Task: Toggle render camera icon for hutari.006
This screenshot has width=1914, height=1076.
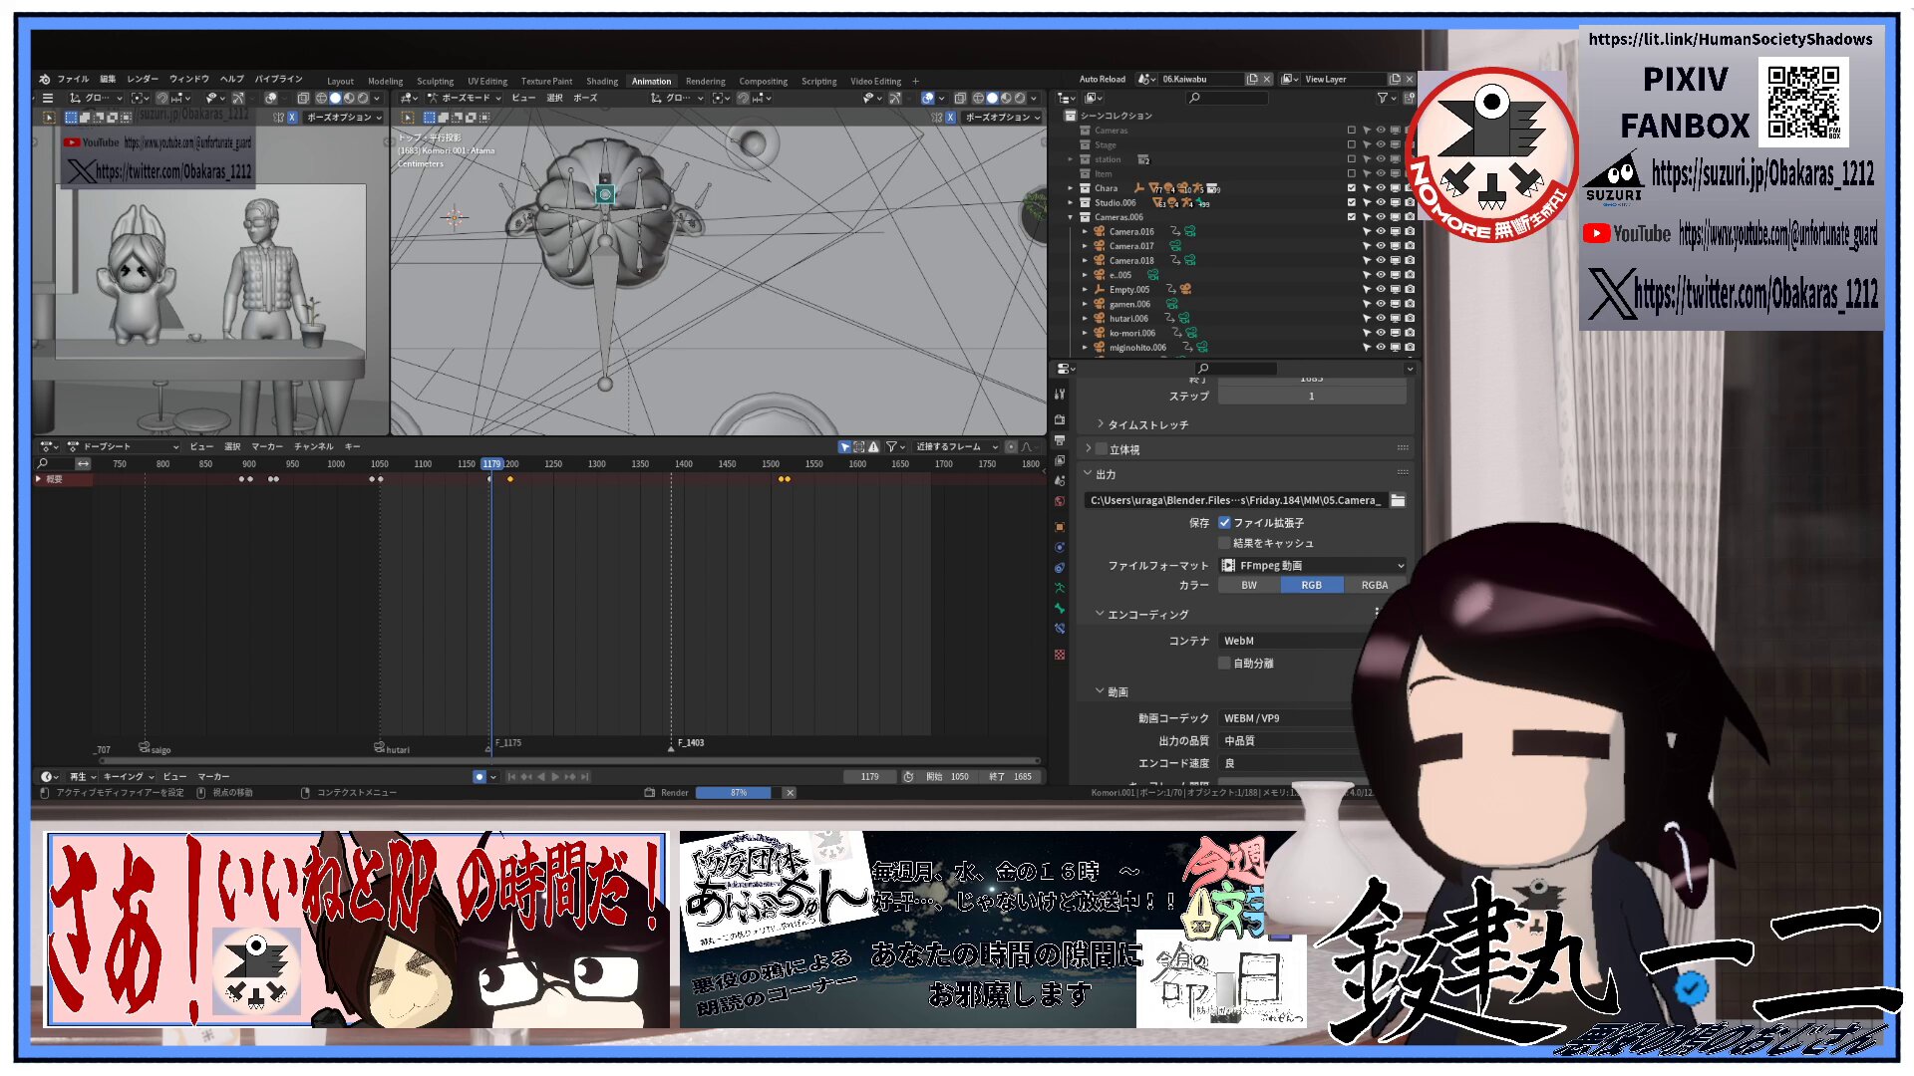Action: click(x=1410, y=318)
